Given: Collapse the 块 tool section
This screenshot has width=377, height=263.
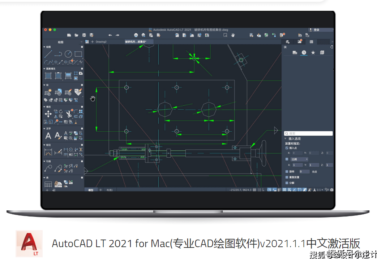Looking at the screenshot, I should 44,85.
